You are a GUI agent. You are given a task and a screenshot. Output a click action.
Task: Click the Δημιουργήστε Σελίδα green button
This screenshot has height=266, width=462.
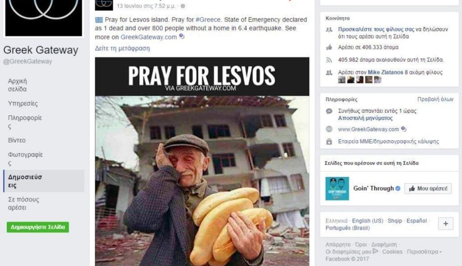click(38, 227)
